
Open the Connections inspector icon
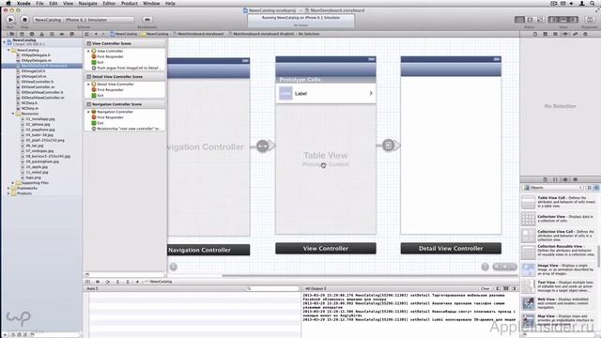[x=585, y=34]
